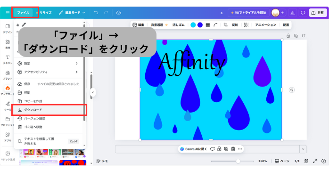Click the 共有 share button
The width and height of the screenshot is (329, 172).
tap(318, 13)
